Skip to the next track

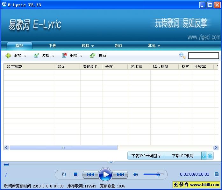click(120, 175)
